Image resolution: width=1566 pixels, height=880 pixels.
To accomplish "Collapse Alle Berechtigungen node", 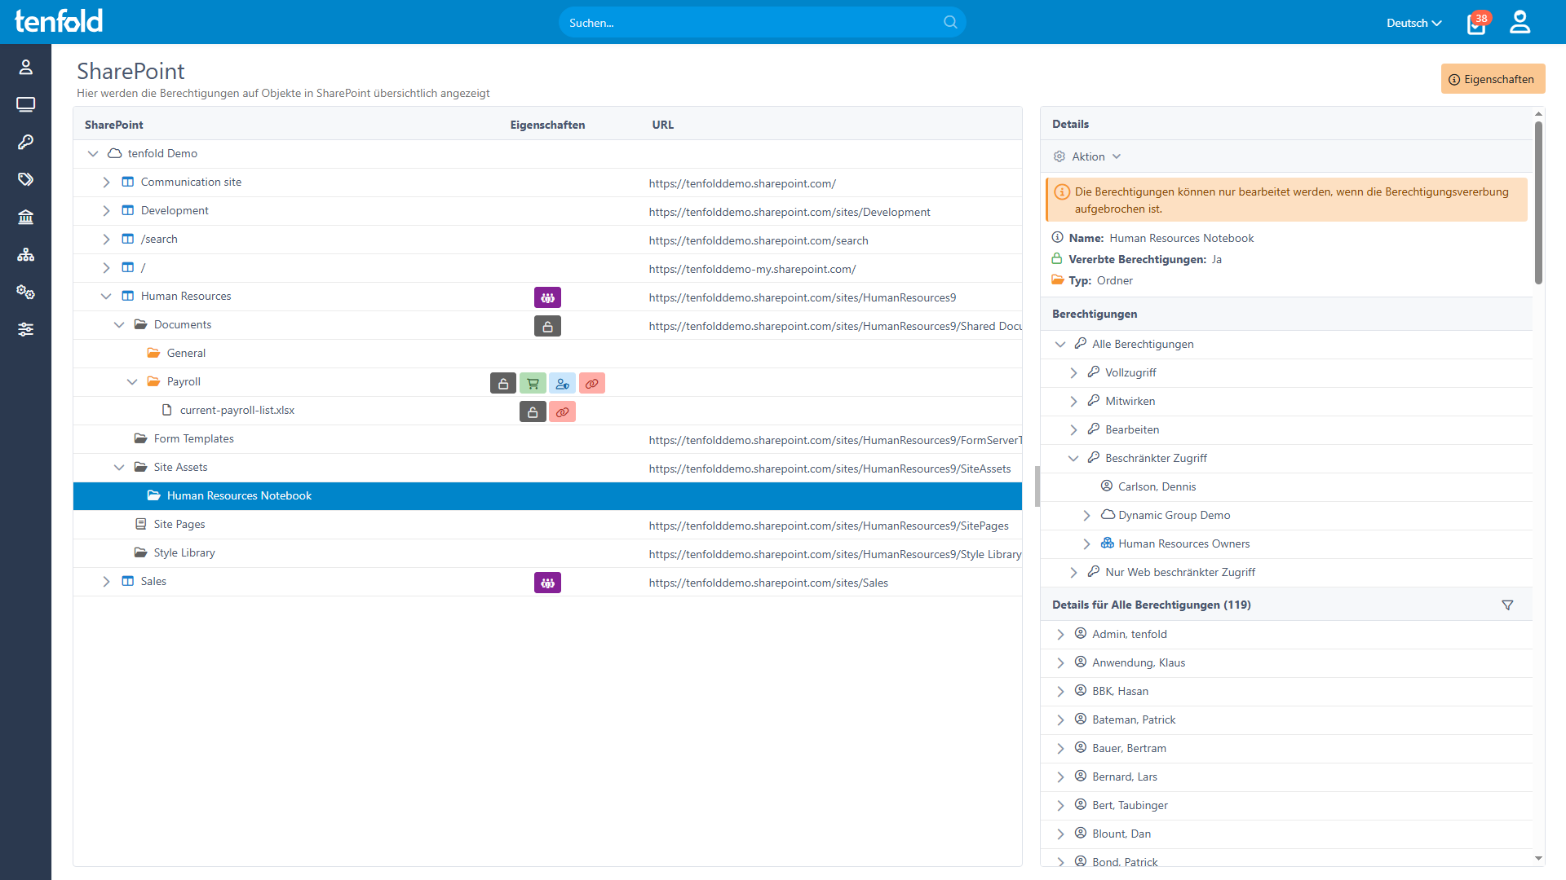I will tap(1060, 345).
